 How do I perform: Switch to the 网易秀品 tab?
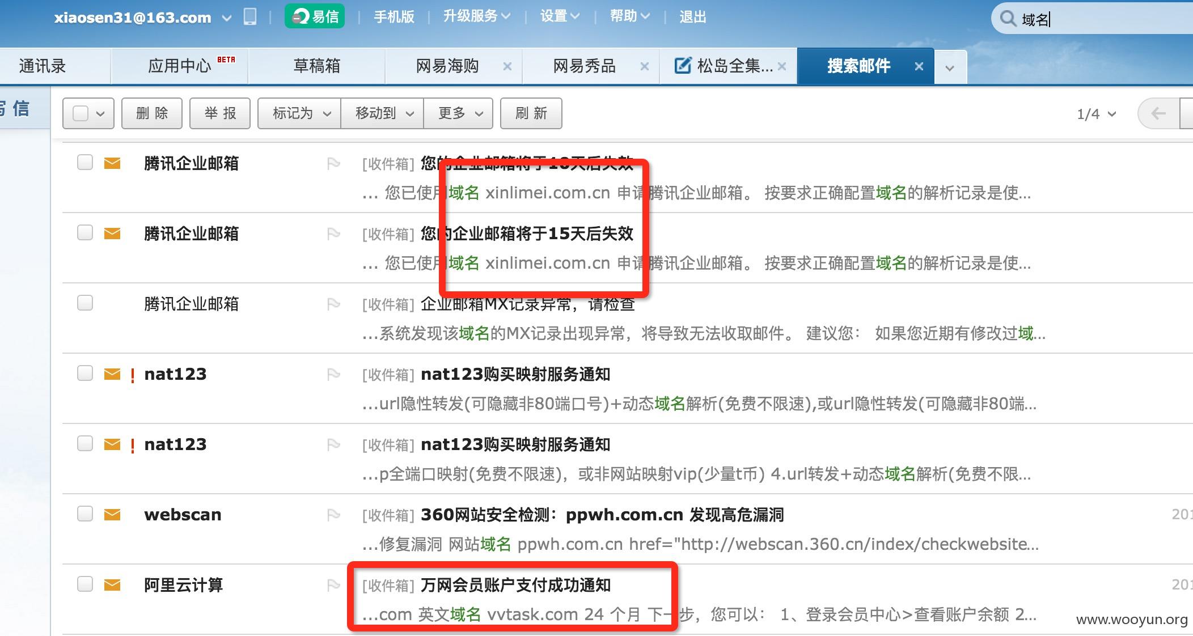(585, 66)
